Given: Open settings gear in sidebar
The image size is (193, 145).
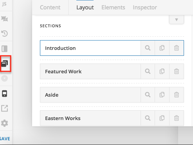Looking at the screenshot, I should [5, 123].
